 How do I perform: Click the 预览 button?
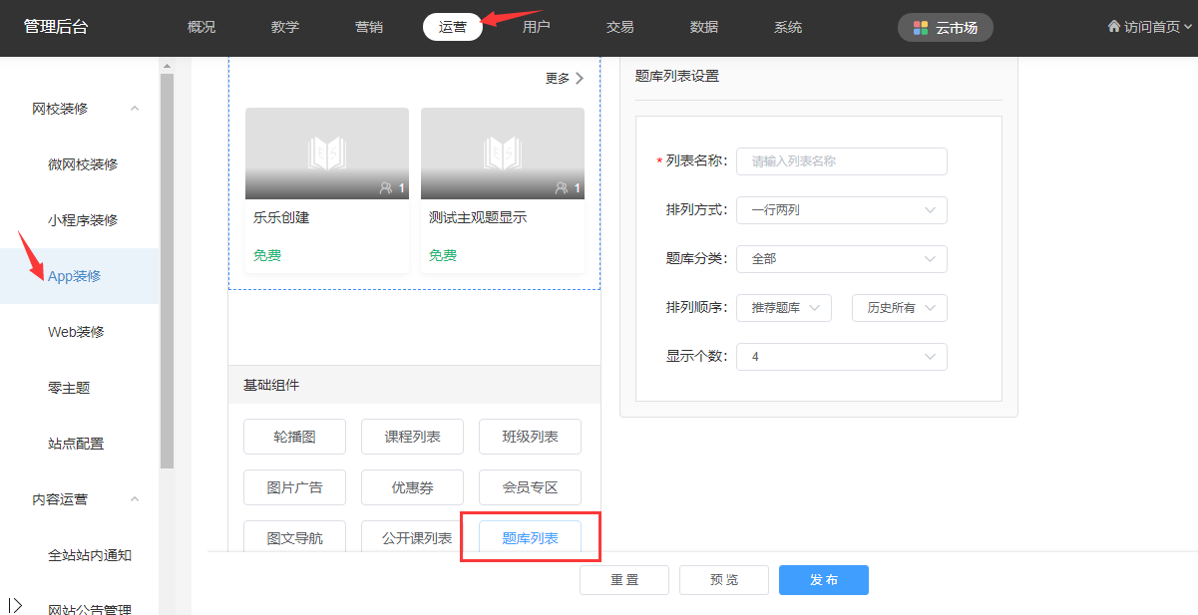pos(723,580)
